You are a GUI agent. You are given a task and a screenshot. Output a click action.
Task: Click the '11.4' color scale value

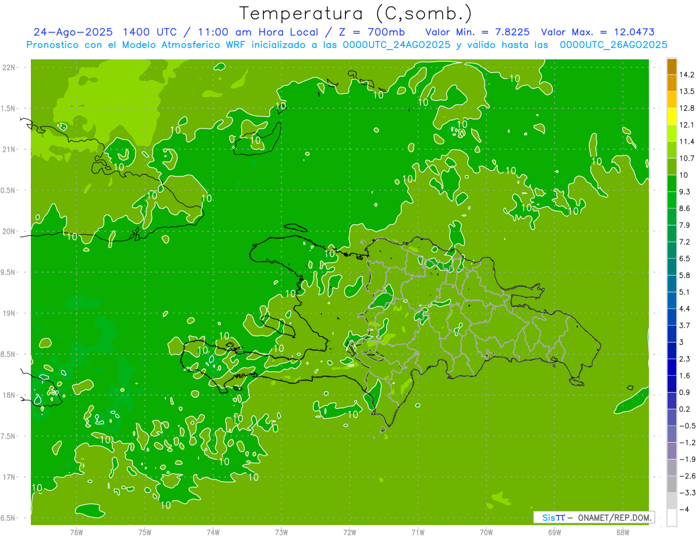(688, 142)
